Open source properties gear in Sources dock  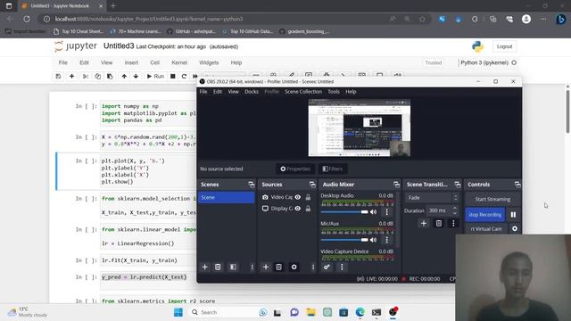(294, 267)
